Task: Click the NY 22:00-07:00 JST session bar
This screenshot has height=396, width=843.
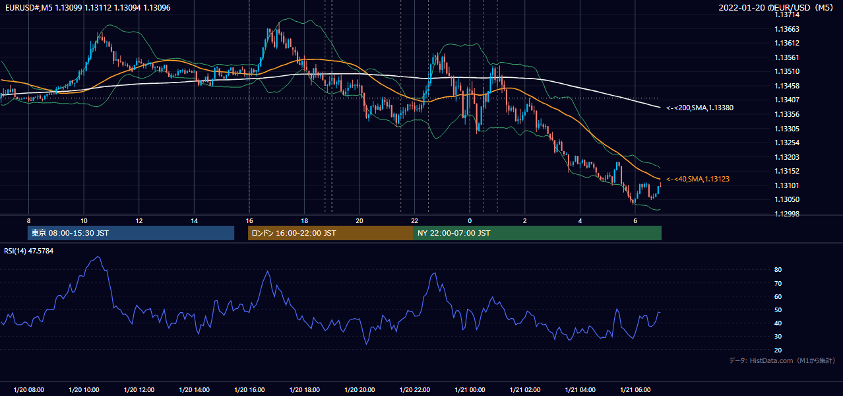Action: 538,233
